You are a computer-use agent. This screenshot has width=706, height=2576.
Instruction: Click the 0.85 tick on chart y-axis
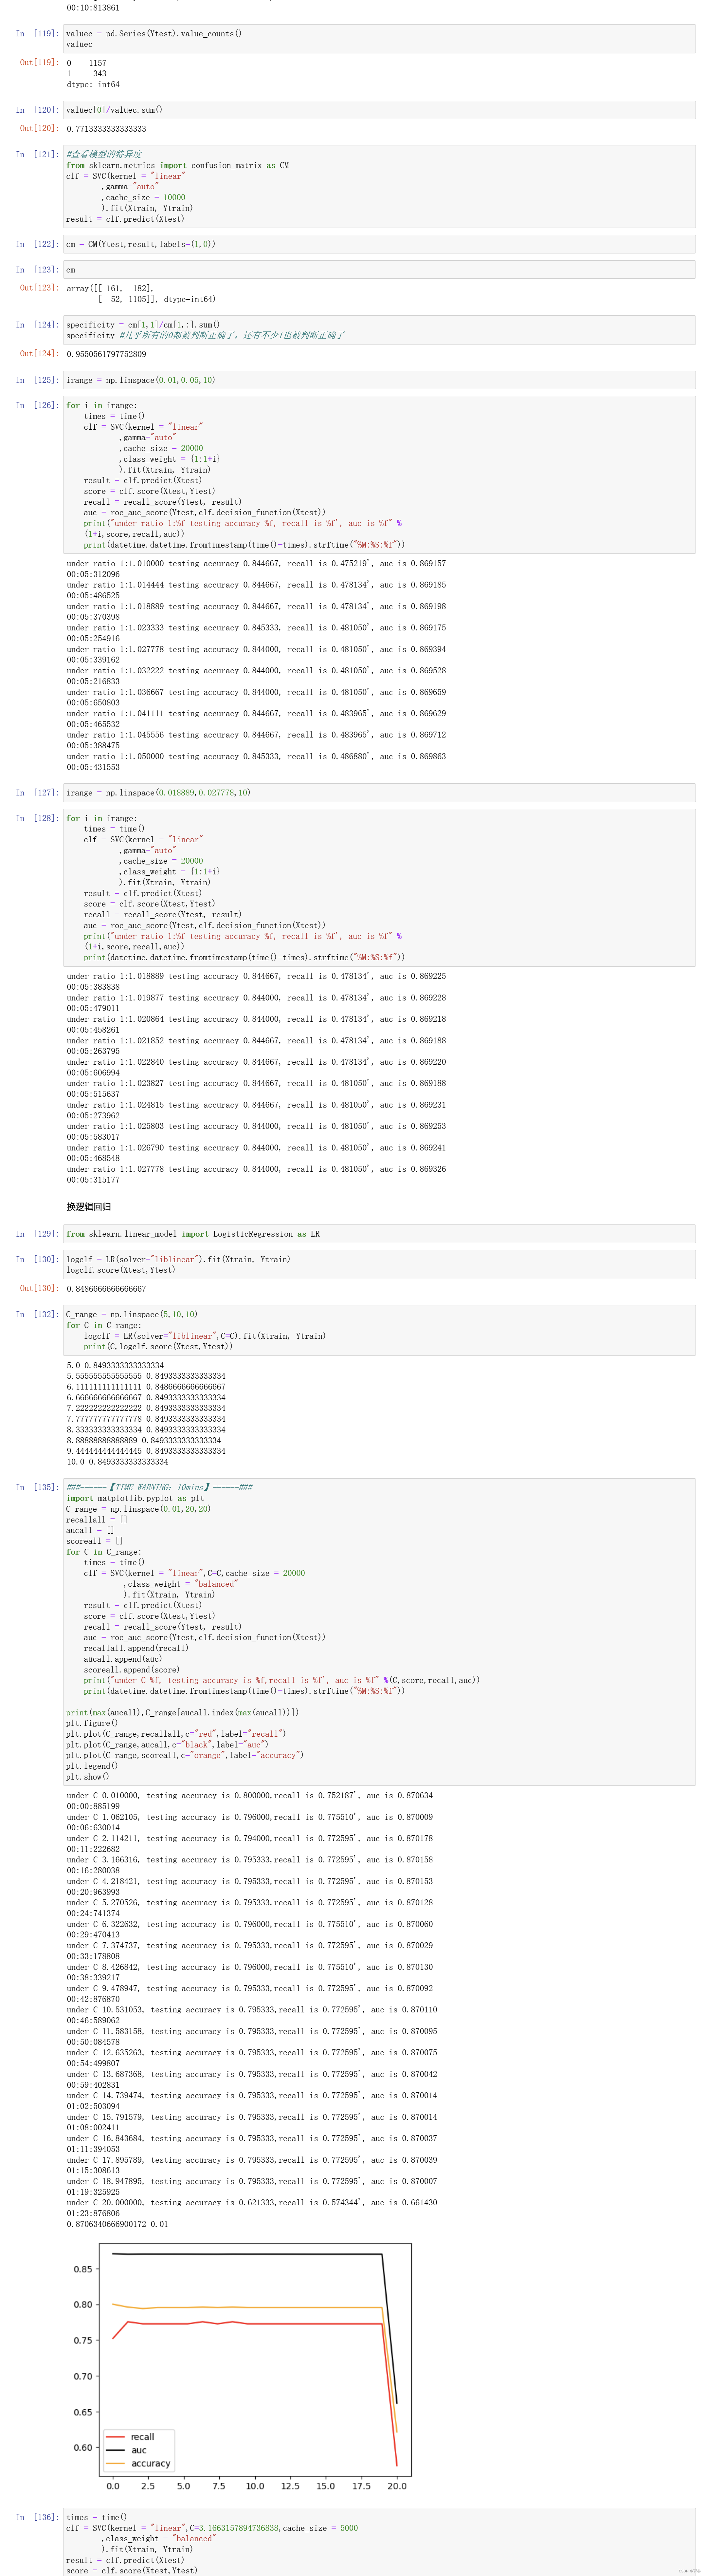pyautogui.click(x=83, y=2269)
